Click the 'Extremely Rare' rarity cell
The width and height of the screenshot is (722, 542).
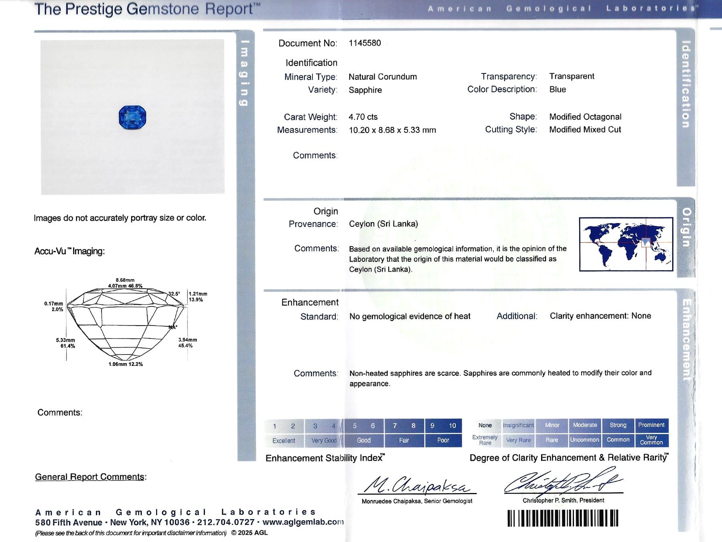[485, 440]
